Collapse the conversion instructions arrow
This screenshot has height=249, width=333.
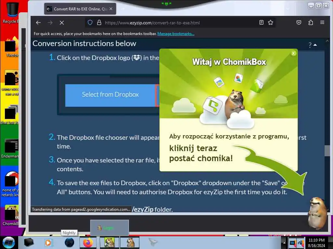point(315,45)
